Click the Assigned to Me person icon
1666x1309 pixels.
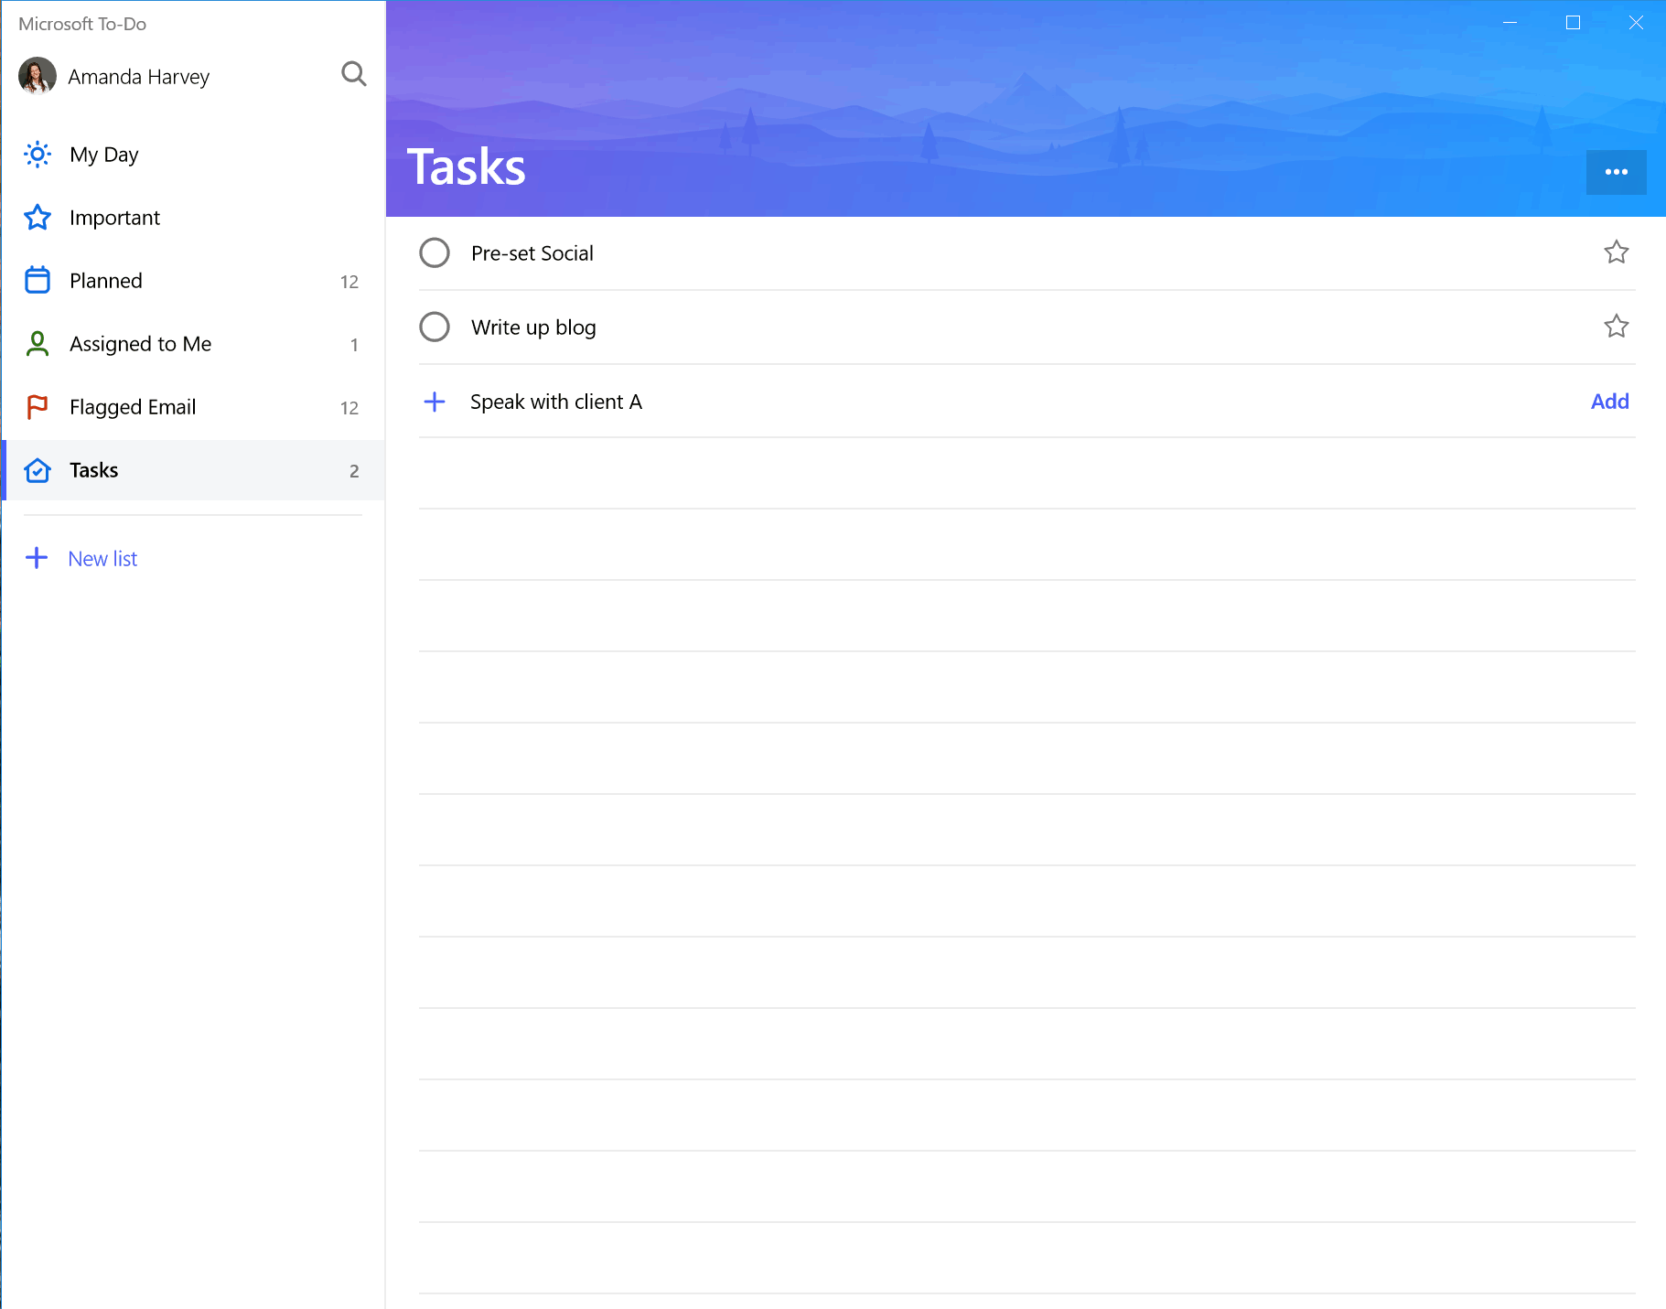tap(38, 344)
